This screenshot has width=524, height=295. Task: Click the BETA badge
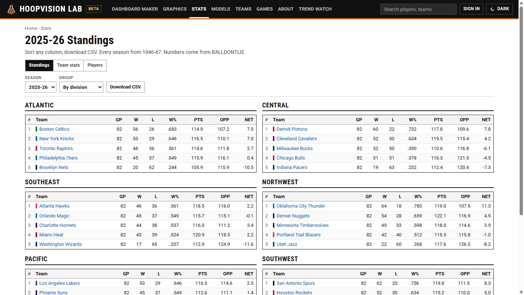(x=94, y=9)
